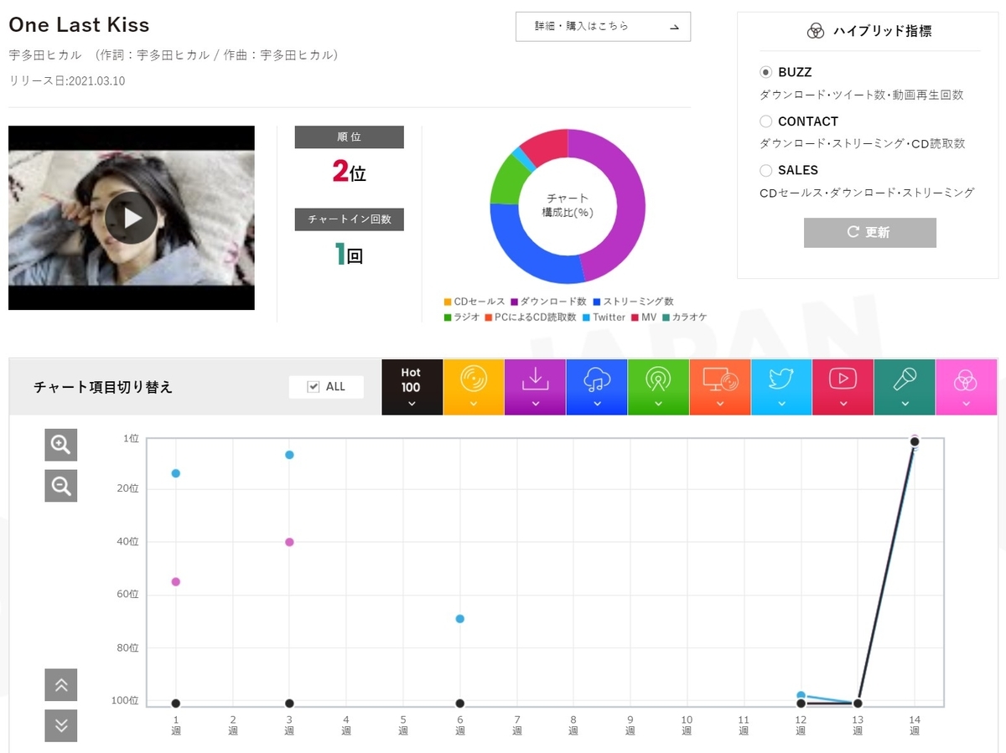Click the リリース日:2021.03.10 text

67,81
